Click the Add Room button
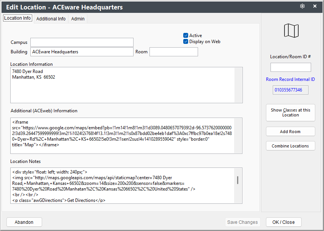The width and height of the screenshot is (324, 231). tap(290, 132)
